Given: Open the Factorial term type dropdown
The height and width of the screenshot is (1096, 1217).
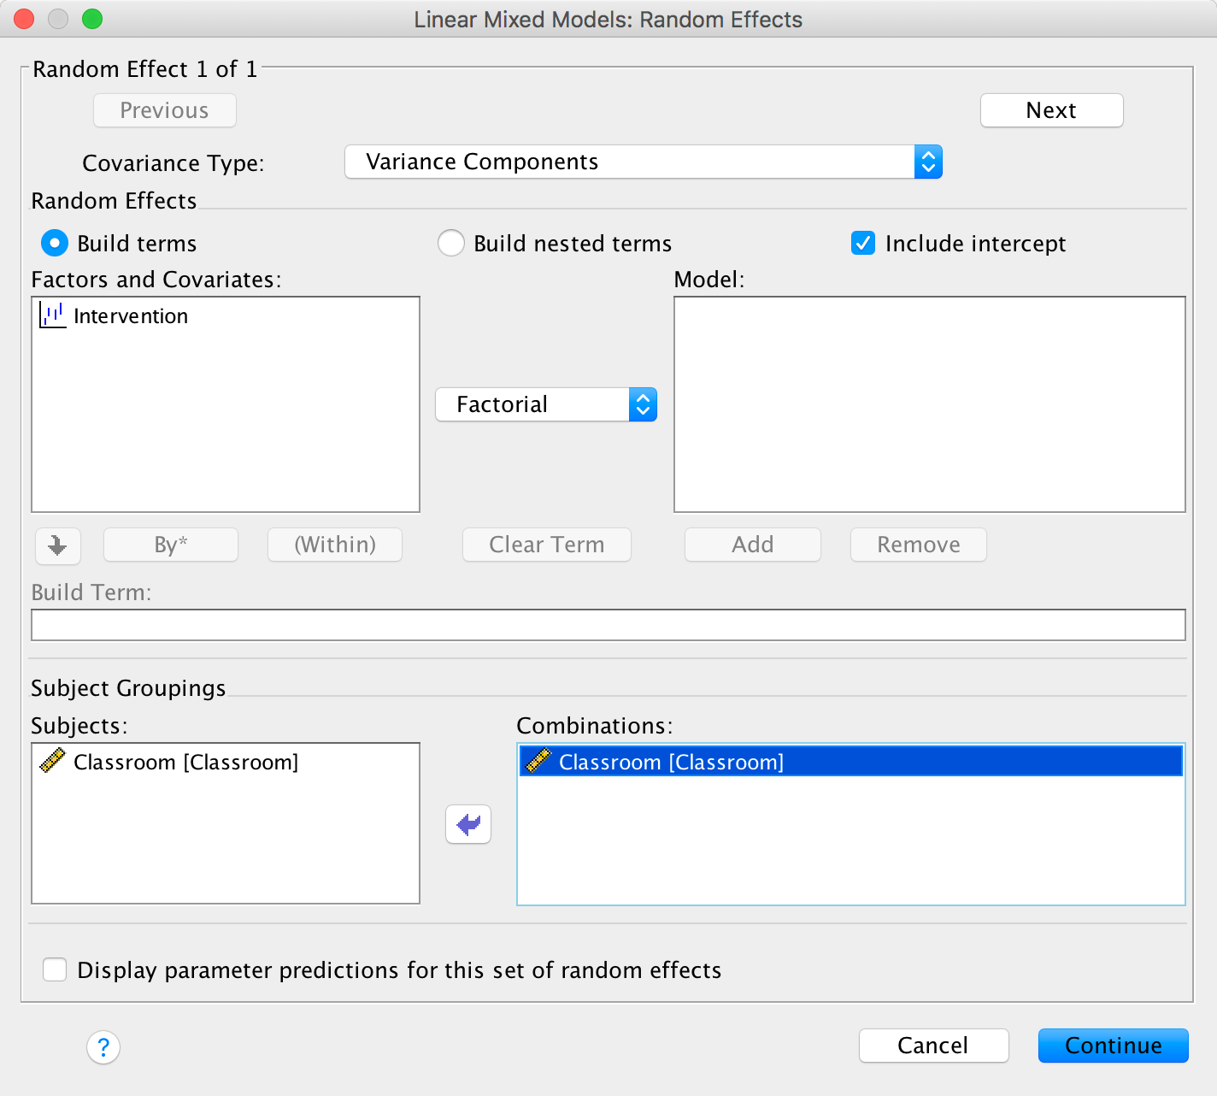Looking at the screenshot, I should tap(546, 404).
